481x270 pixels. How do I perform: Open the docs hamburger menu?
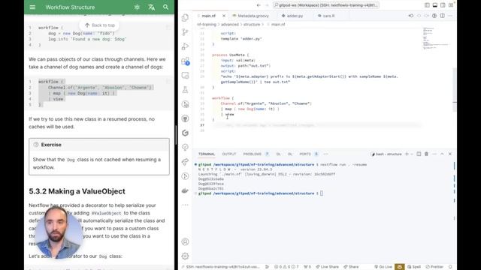click(32, 7)
